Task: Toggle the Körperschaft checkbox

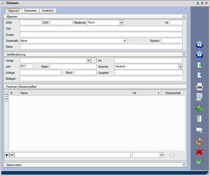Action: pyautogui.click(x=172, y=155)
